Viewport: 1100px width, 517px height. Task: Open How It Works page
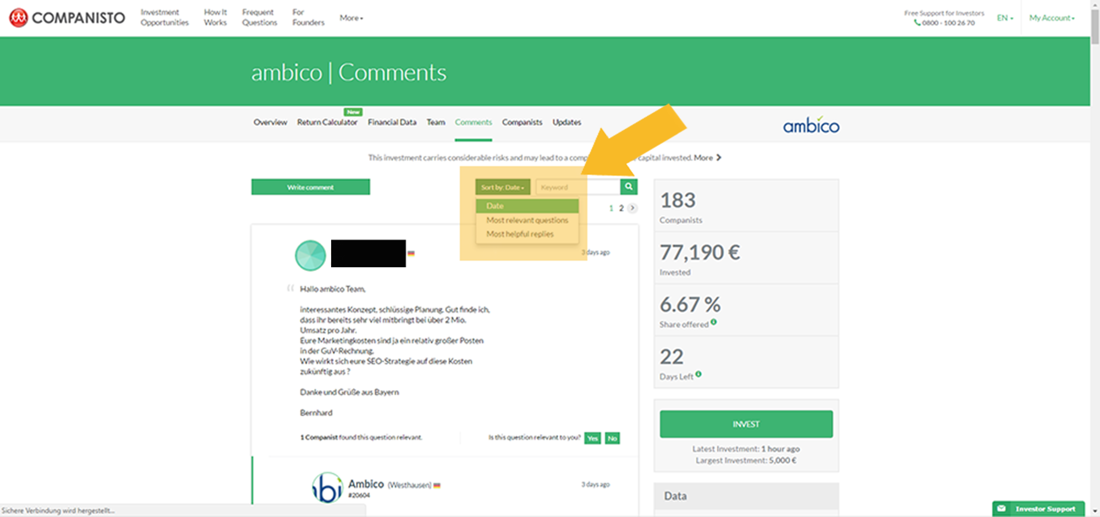[215, 18]
